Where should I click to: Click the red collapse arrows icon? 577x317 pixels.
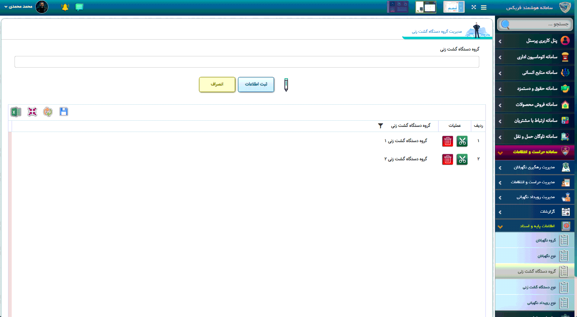click(32, 112)
